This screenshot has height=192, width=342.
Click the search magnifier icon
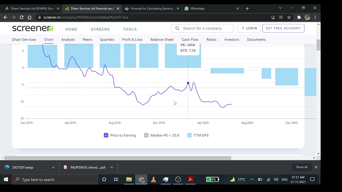177,28
